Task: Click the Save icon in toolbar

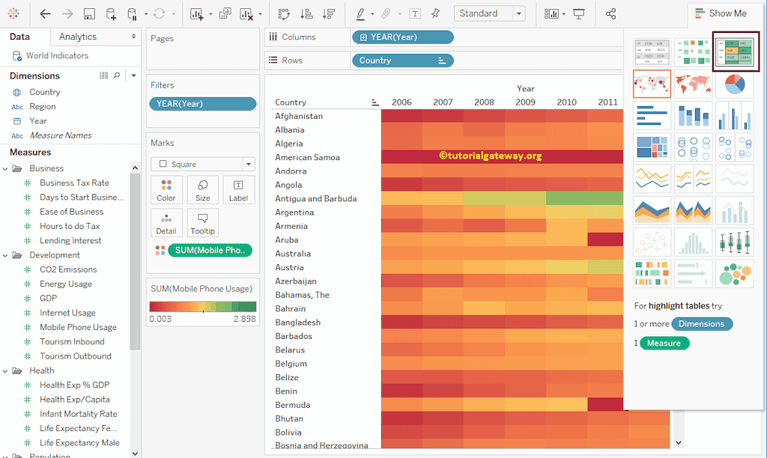Action: point(89,13)
